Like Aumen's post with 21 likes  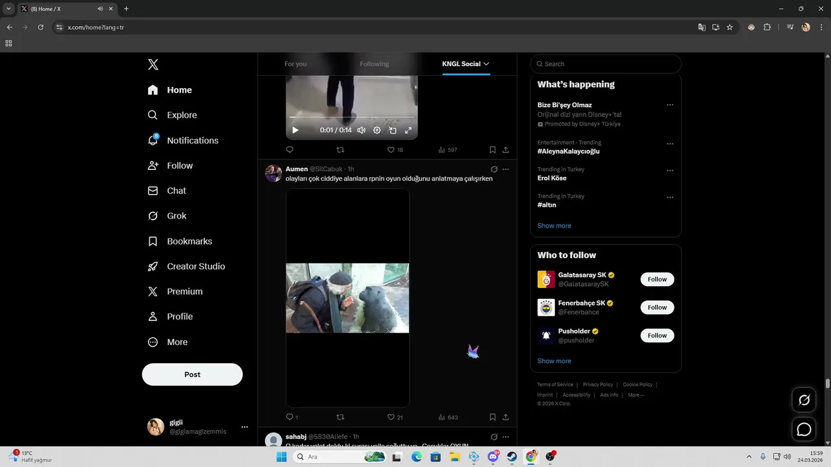pos(395,417)
